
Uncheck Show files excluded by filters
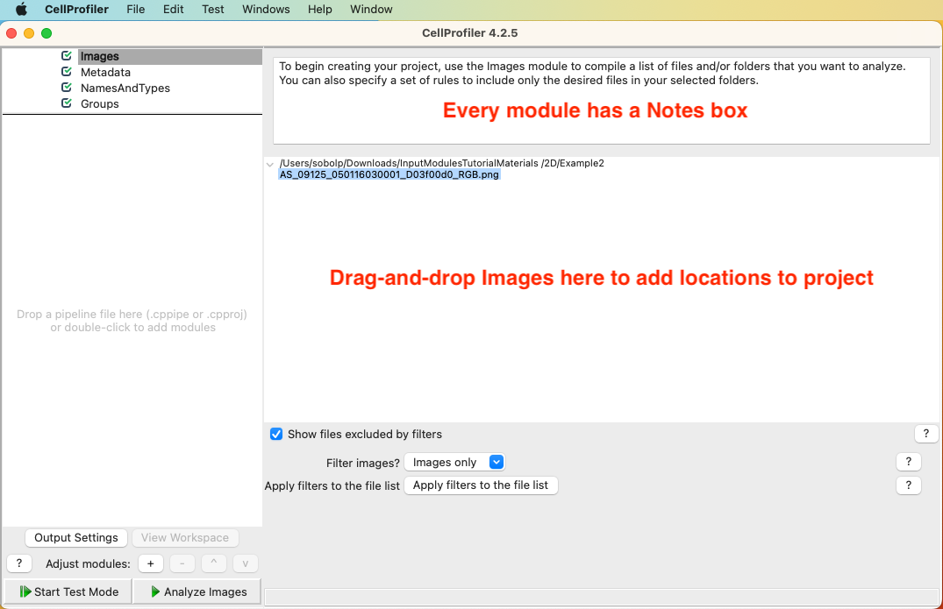point(276,434)
